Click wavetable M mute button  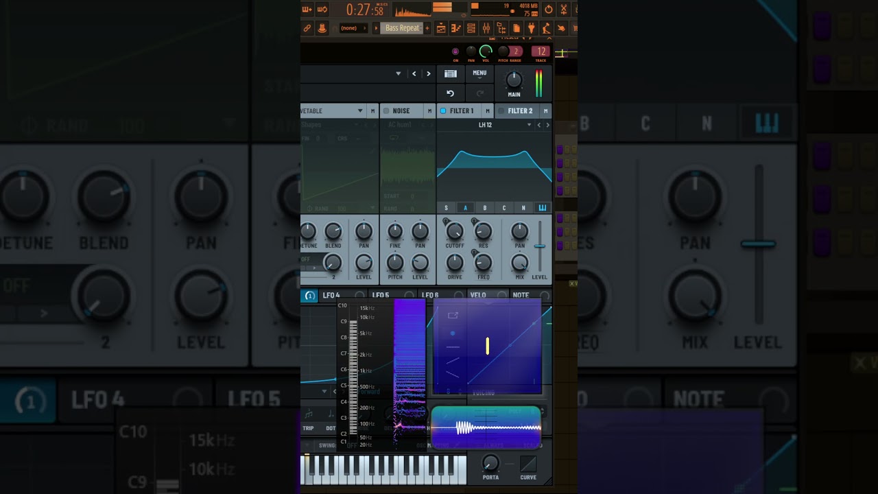point(372,111)
